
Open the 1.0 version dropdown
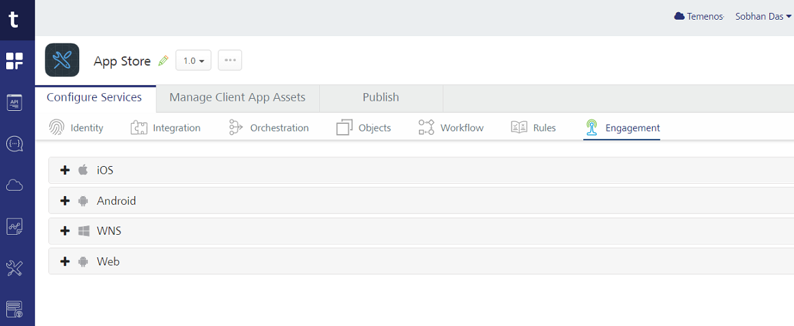[x=193, y=61]
